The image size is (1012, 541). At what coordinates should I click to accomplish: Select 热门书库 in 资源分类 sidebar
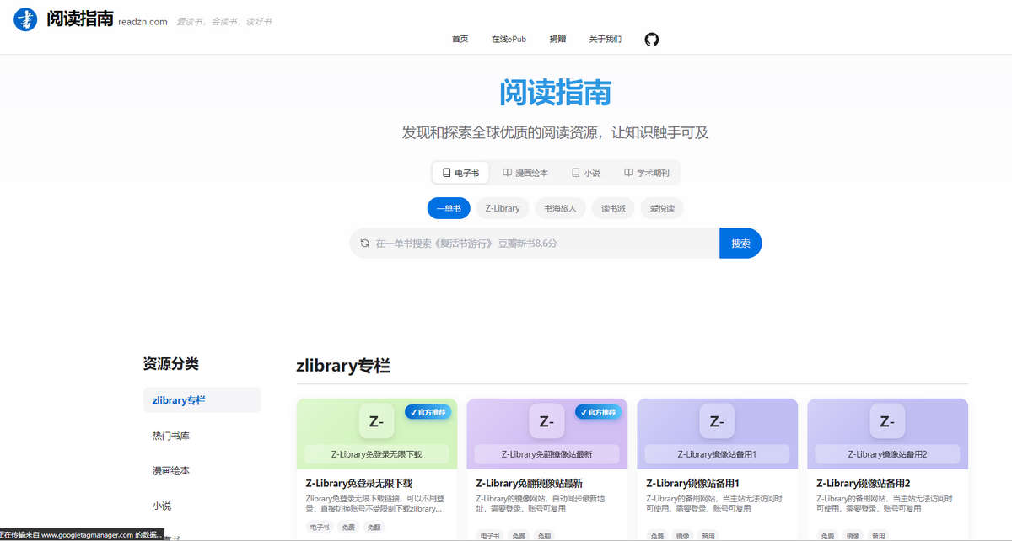point(202,436)
